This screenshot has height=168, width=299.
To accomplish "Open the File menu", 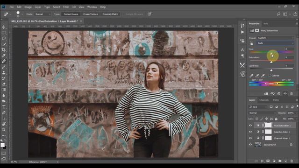I will [12, 7].
